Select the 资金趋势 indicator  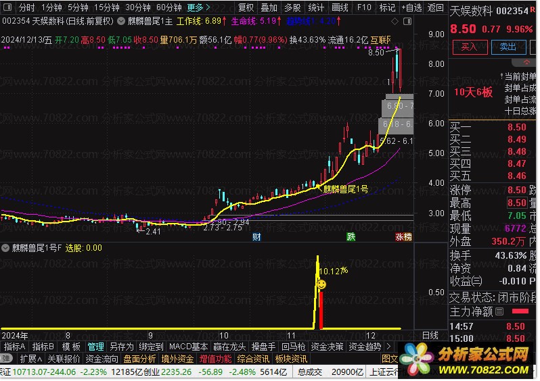[365, 347]
